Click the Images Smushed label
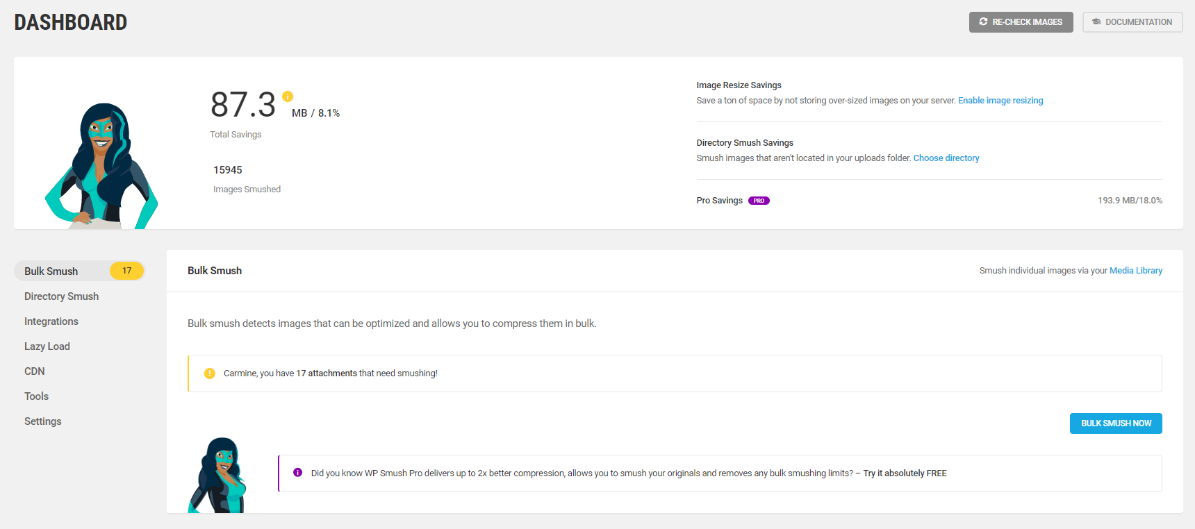 (x=247, y=190)
